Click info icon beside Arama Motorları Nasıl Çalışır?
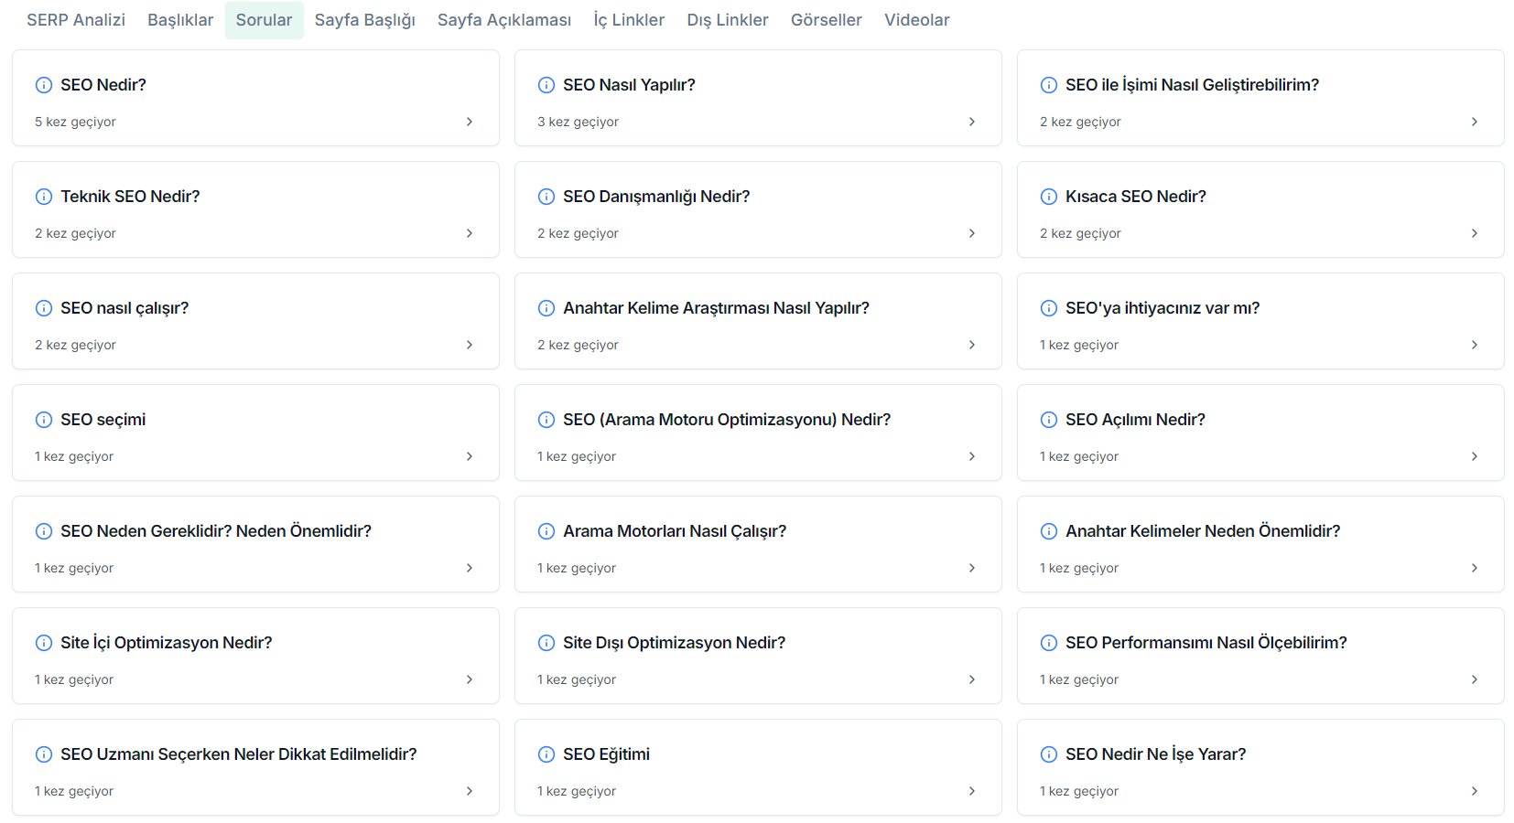This screenshot has width=1514, height=823. [x=546, y=531]
